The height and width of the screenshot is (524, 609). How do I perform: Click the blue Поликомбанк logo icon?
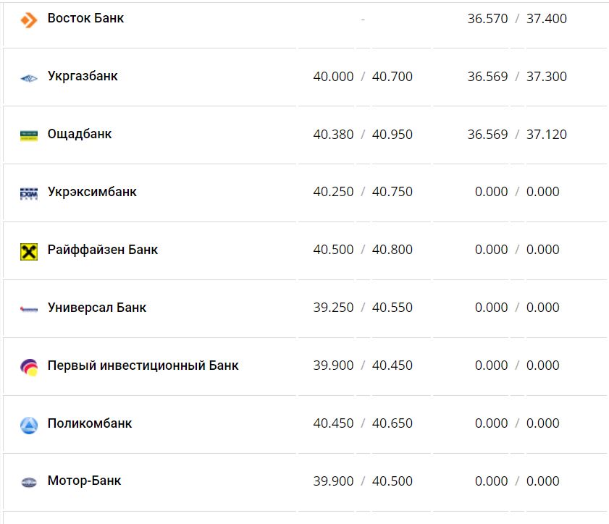coord(29,425)
